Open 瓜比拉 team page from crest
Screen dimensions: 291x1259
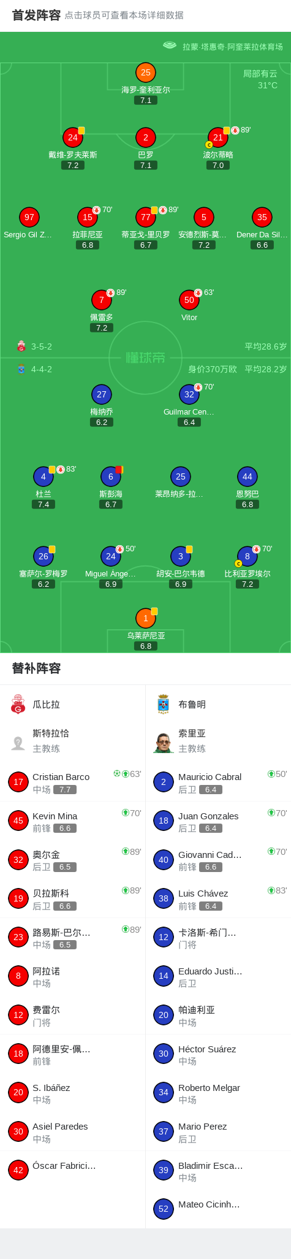click(18, 704)
